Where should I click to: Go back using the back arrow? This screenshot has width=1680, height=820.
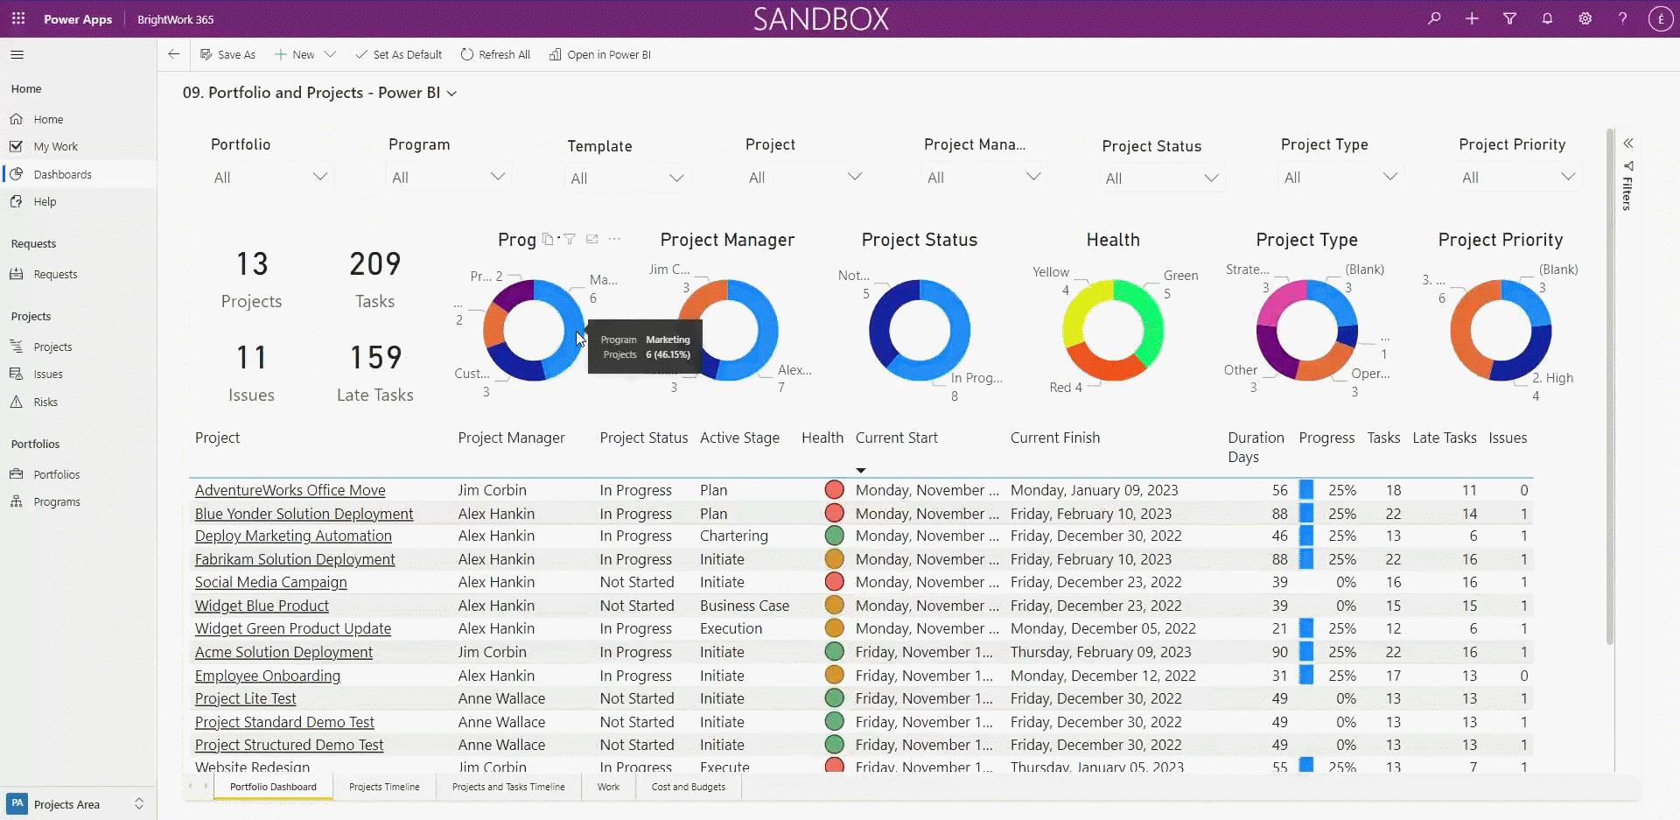click(173, 54)
